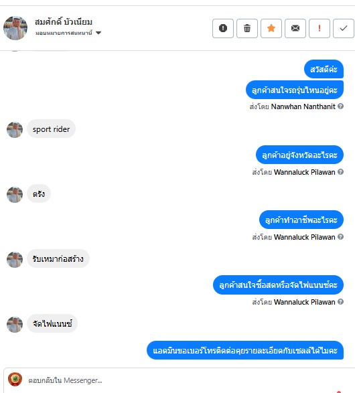Viewport: 355px width, 393px height.
Task: Click customer avatar next to 'ตรัง' message
Action: [15, 195]
